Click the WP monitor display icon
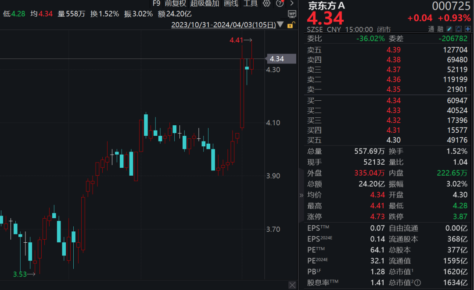 (292, 14)
